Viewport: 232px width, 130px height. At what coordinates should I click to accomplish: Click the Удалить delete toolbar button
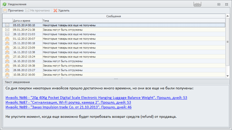[61, 10]
